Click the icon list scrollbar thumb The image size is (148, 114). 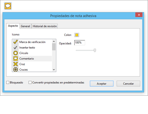54,47
